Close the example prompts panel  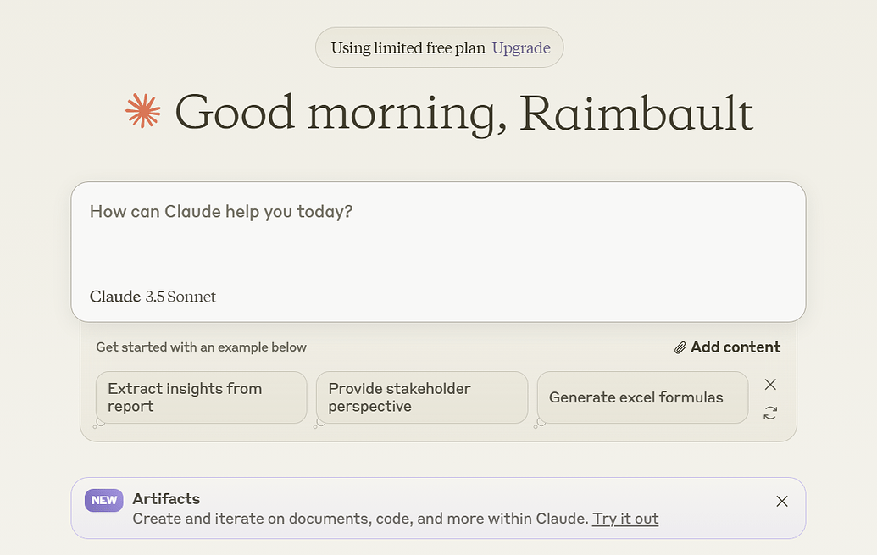(x=770, y=385)
